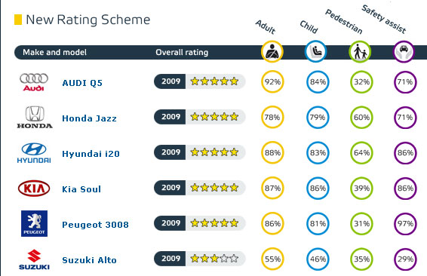Click the Overall rating column header

click(182, 52)
